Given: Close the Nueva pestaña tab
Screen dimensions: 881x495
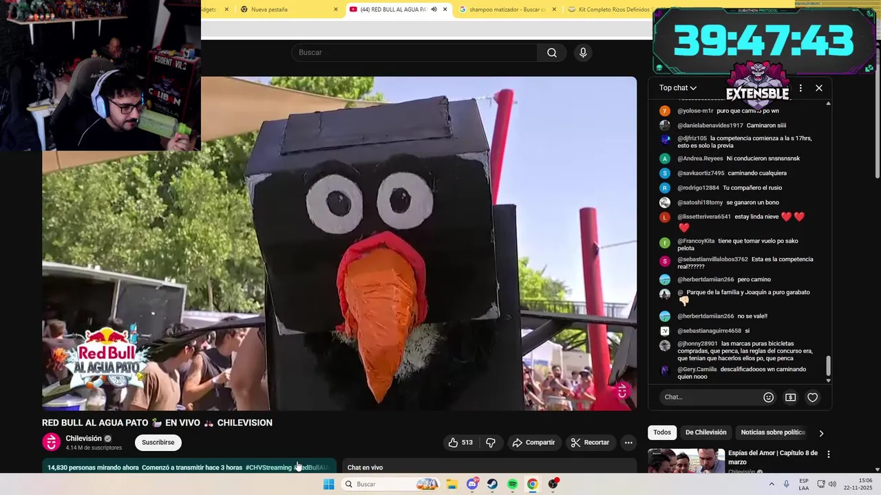Looking at the screenshot, I should point(336,10).
